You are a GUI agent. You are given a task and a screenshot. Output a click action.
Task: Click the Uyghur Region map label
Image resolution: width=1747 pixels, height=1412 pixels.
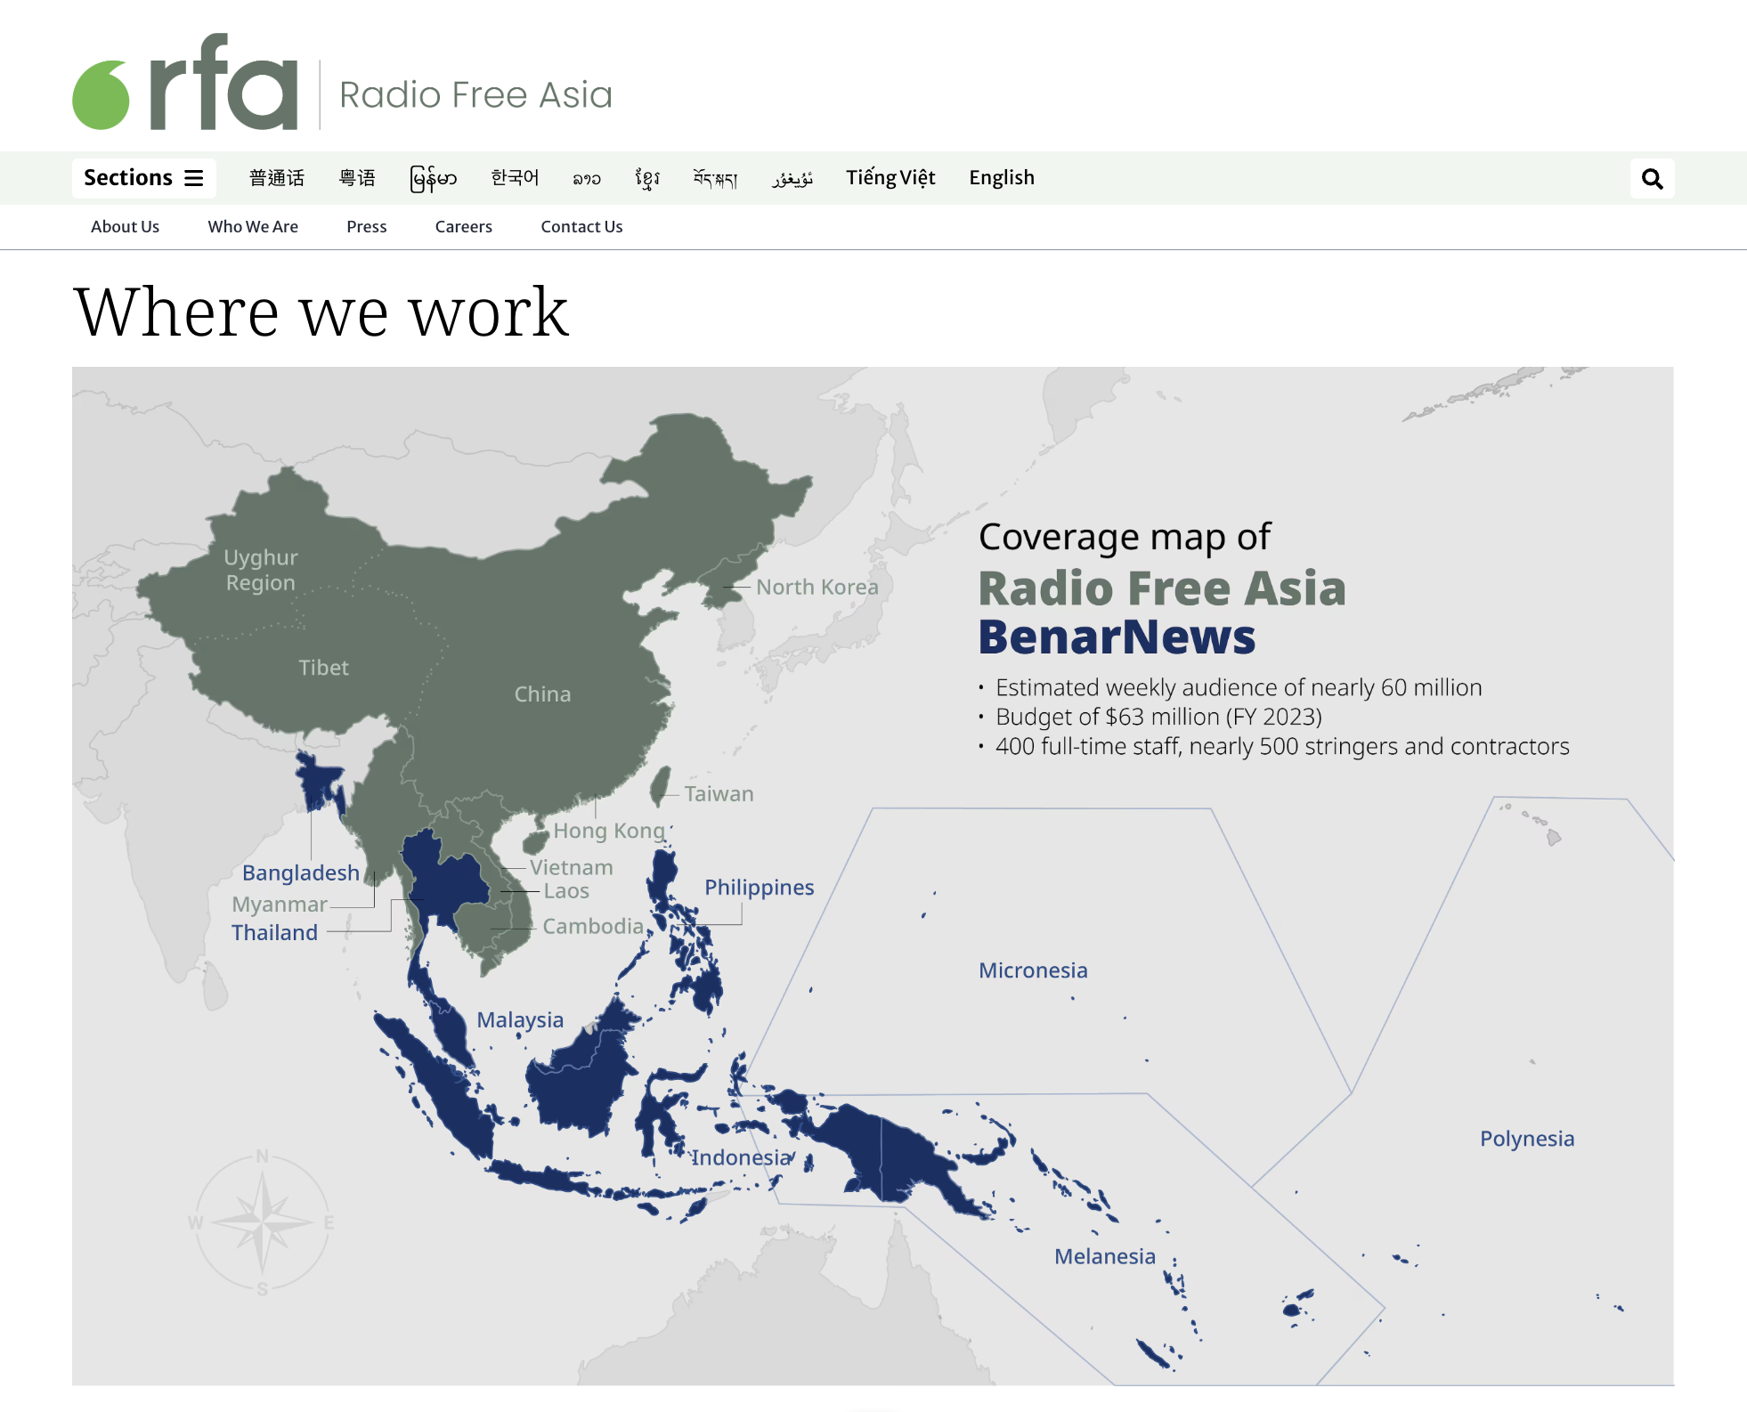pyautogui.click(x=261, y=570)
